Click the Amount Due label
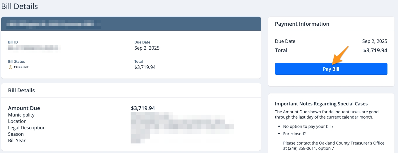This screenshot has width=398, height=153. pyautogui.click(x=24, y=108)
